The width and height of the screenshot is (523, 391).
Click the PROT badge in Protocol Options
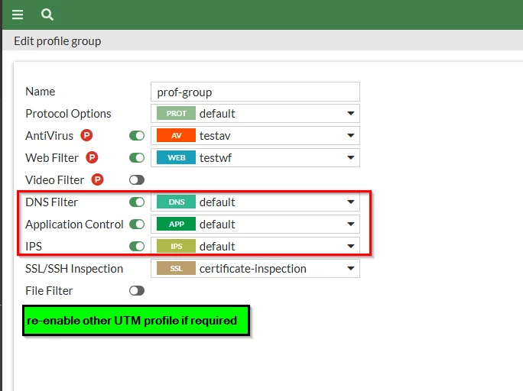(176, 114)
